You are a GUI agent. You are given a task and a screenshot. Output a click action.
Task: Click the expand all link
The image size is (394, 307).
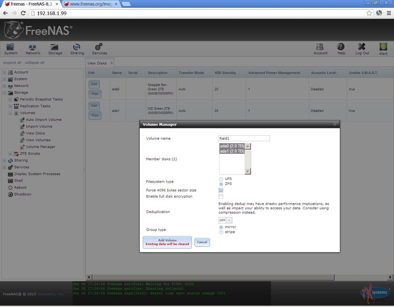click(x=12, y=63)
